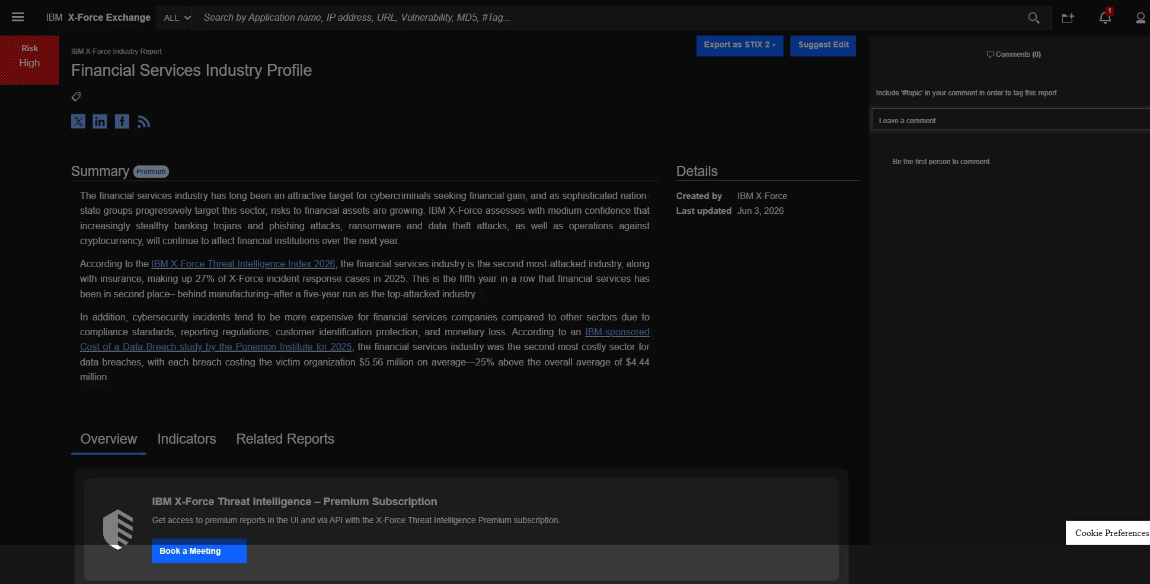This screenshot has height=584, width=1150.
Task: Open the ALL search category dropdown
Action: pos(177,18)
